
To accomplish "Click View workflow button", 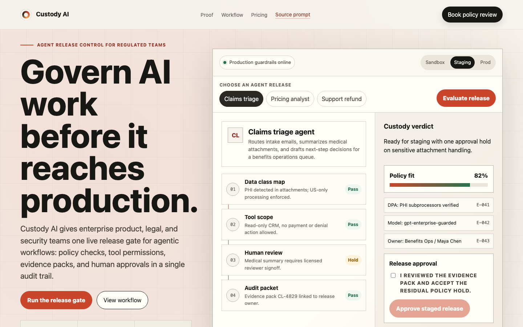I will coord(122,300).
